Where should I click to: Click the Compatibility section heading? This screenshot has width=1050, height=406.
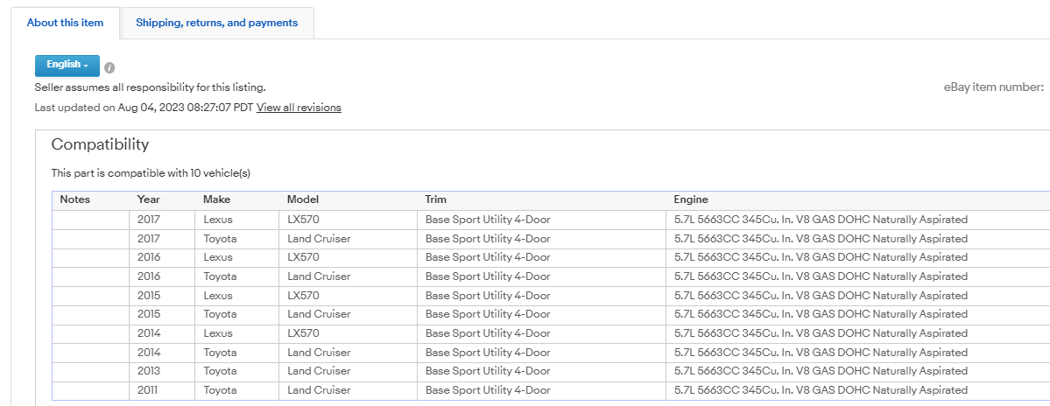pyautogui.click(x=101, y=144)
